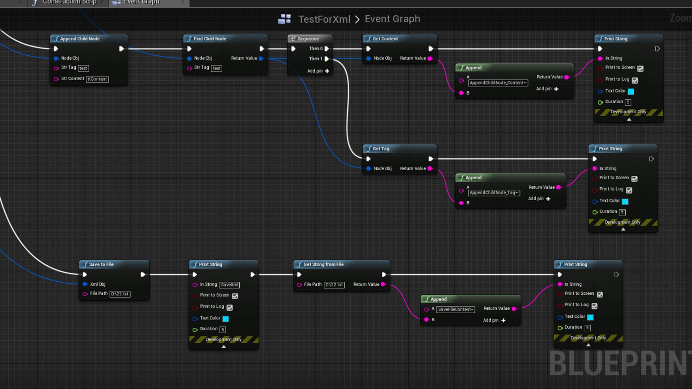692x389 pixels.
Task: Switch to Construction Script tab
Action: (69, 2)
